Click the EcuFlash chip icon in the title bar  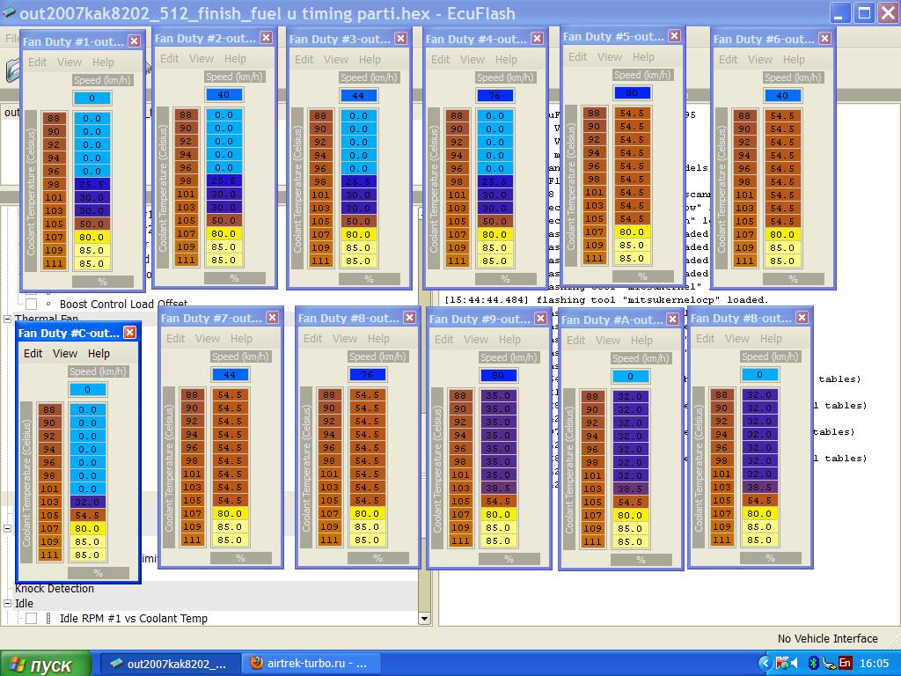9,13
